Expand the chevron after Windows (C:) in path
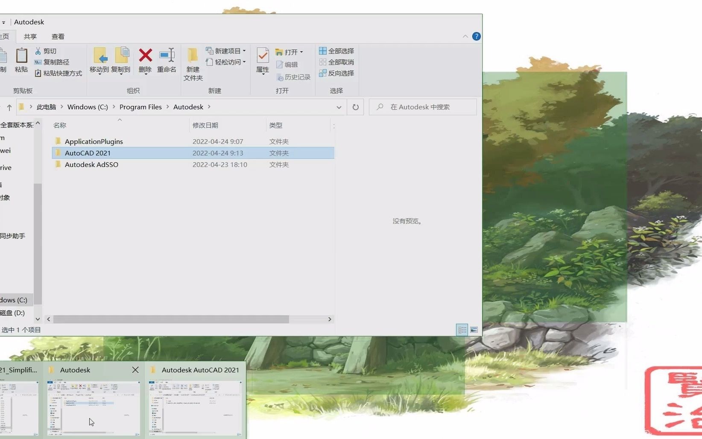 (x=114, y=107)
